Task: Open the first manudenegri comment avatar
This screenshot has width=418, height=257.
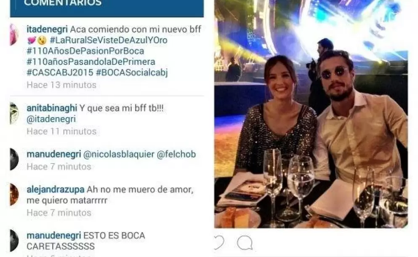Action: [x=14, y=159]
